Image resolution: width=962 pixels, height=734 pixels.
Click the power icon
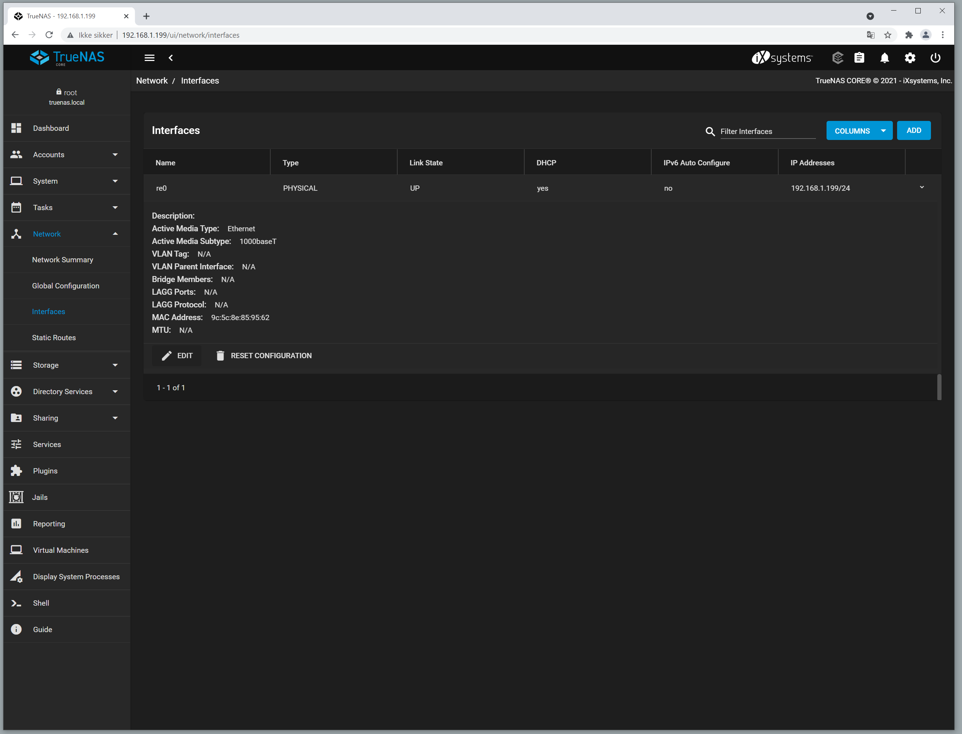point(935,58)
